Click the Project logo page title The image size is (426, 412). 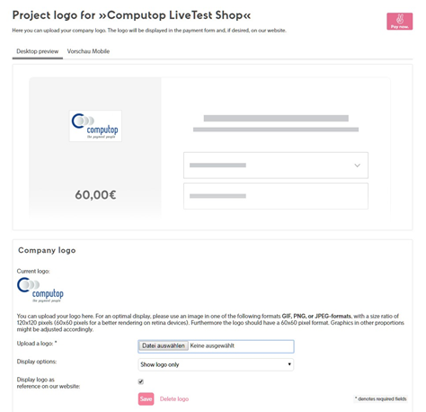(131, 15)
